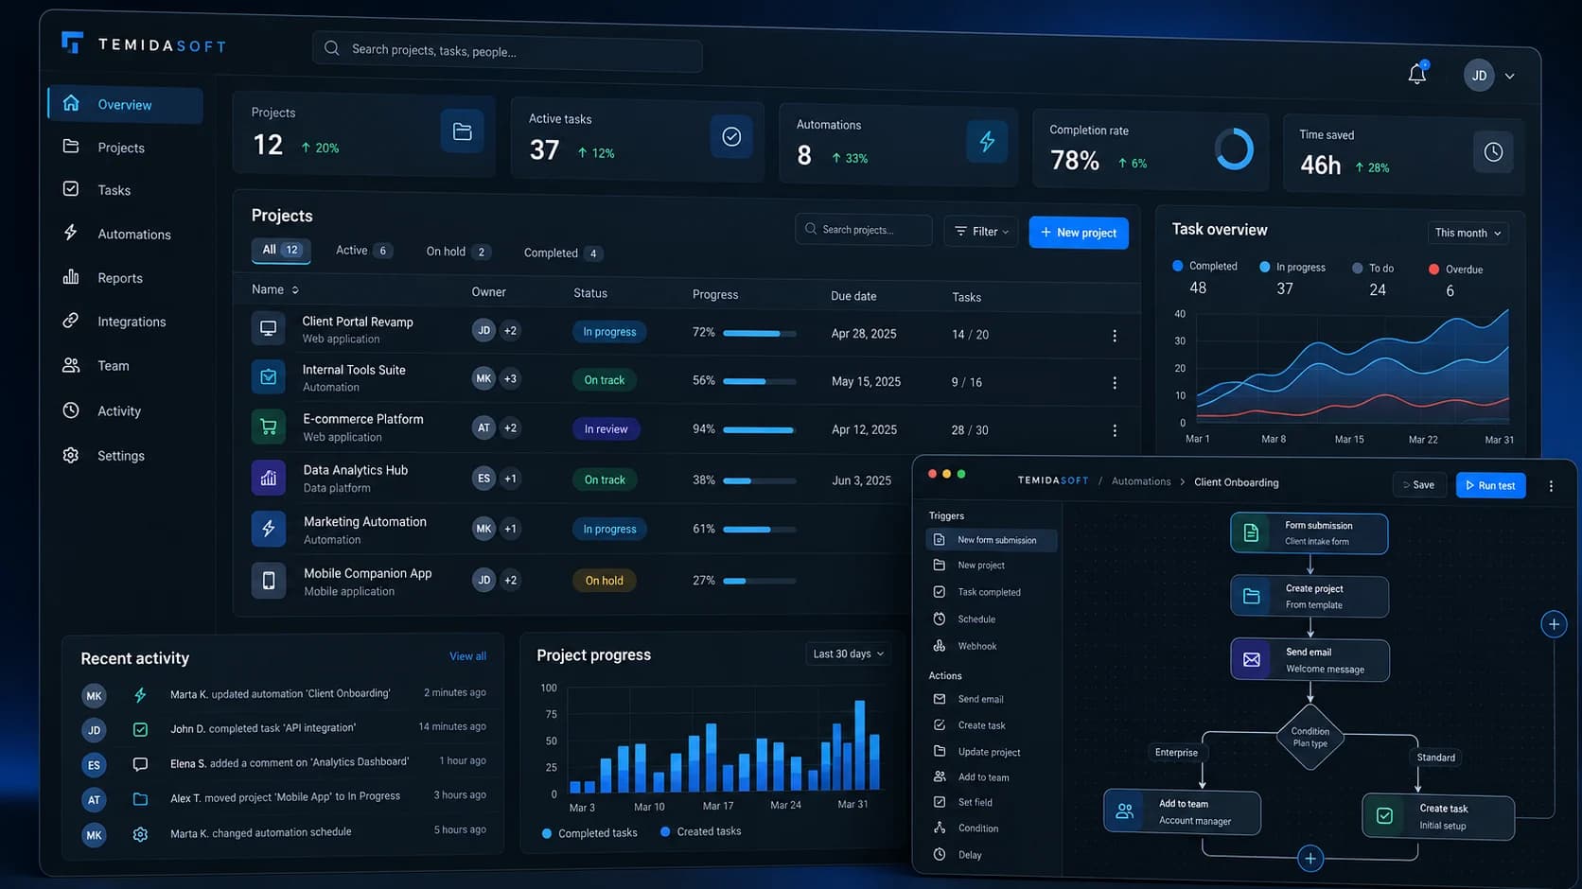Open row menu for Internal Tools Suite

(x=1115, y=383)
